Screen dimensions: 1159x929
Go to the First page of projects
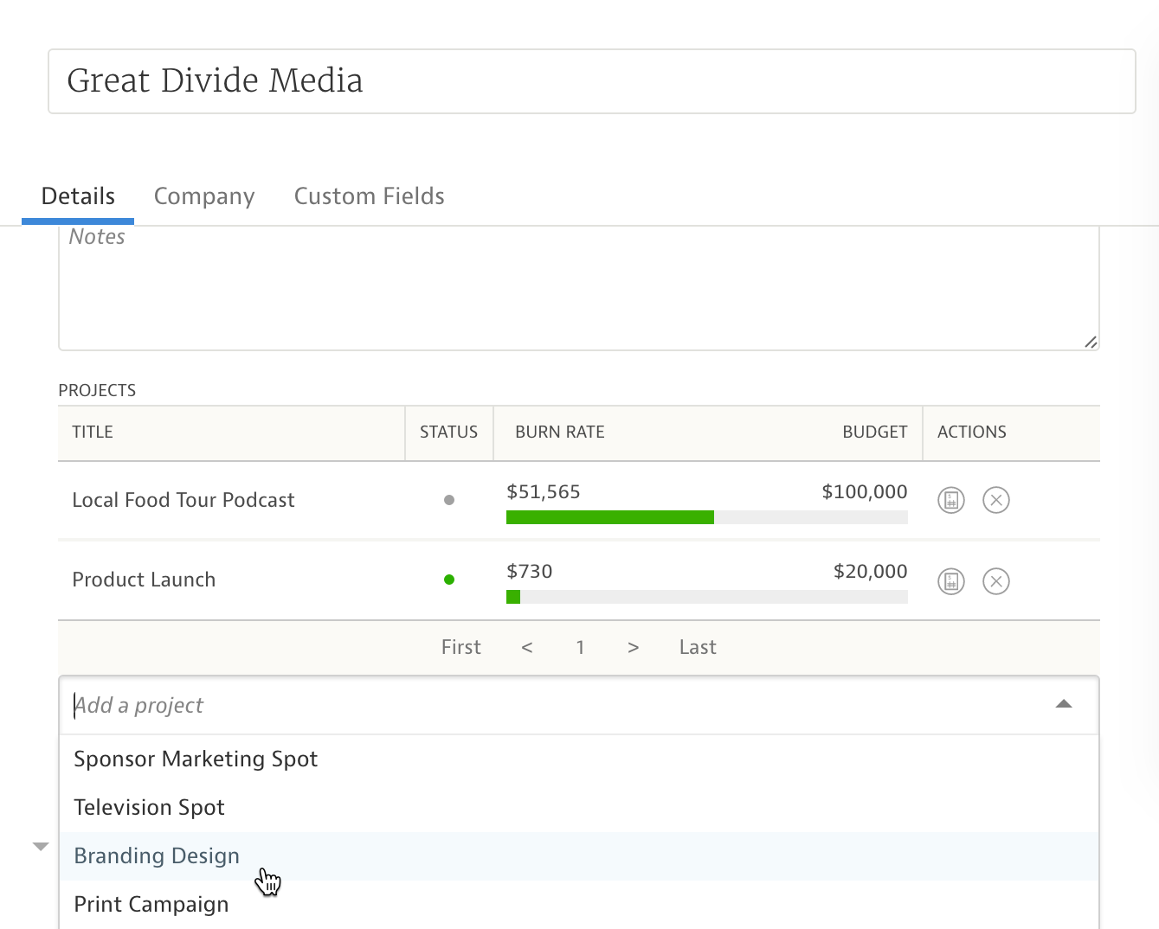[460, 647]
